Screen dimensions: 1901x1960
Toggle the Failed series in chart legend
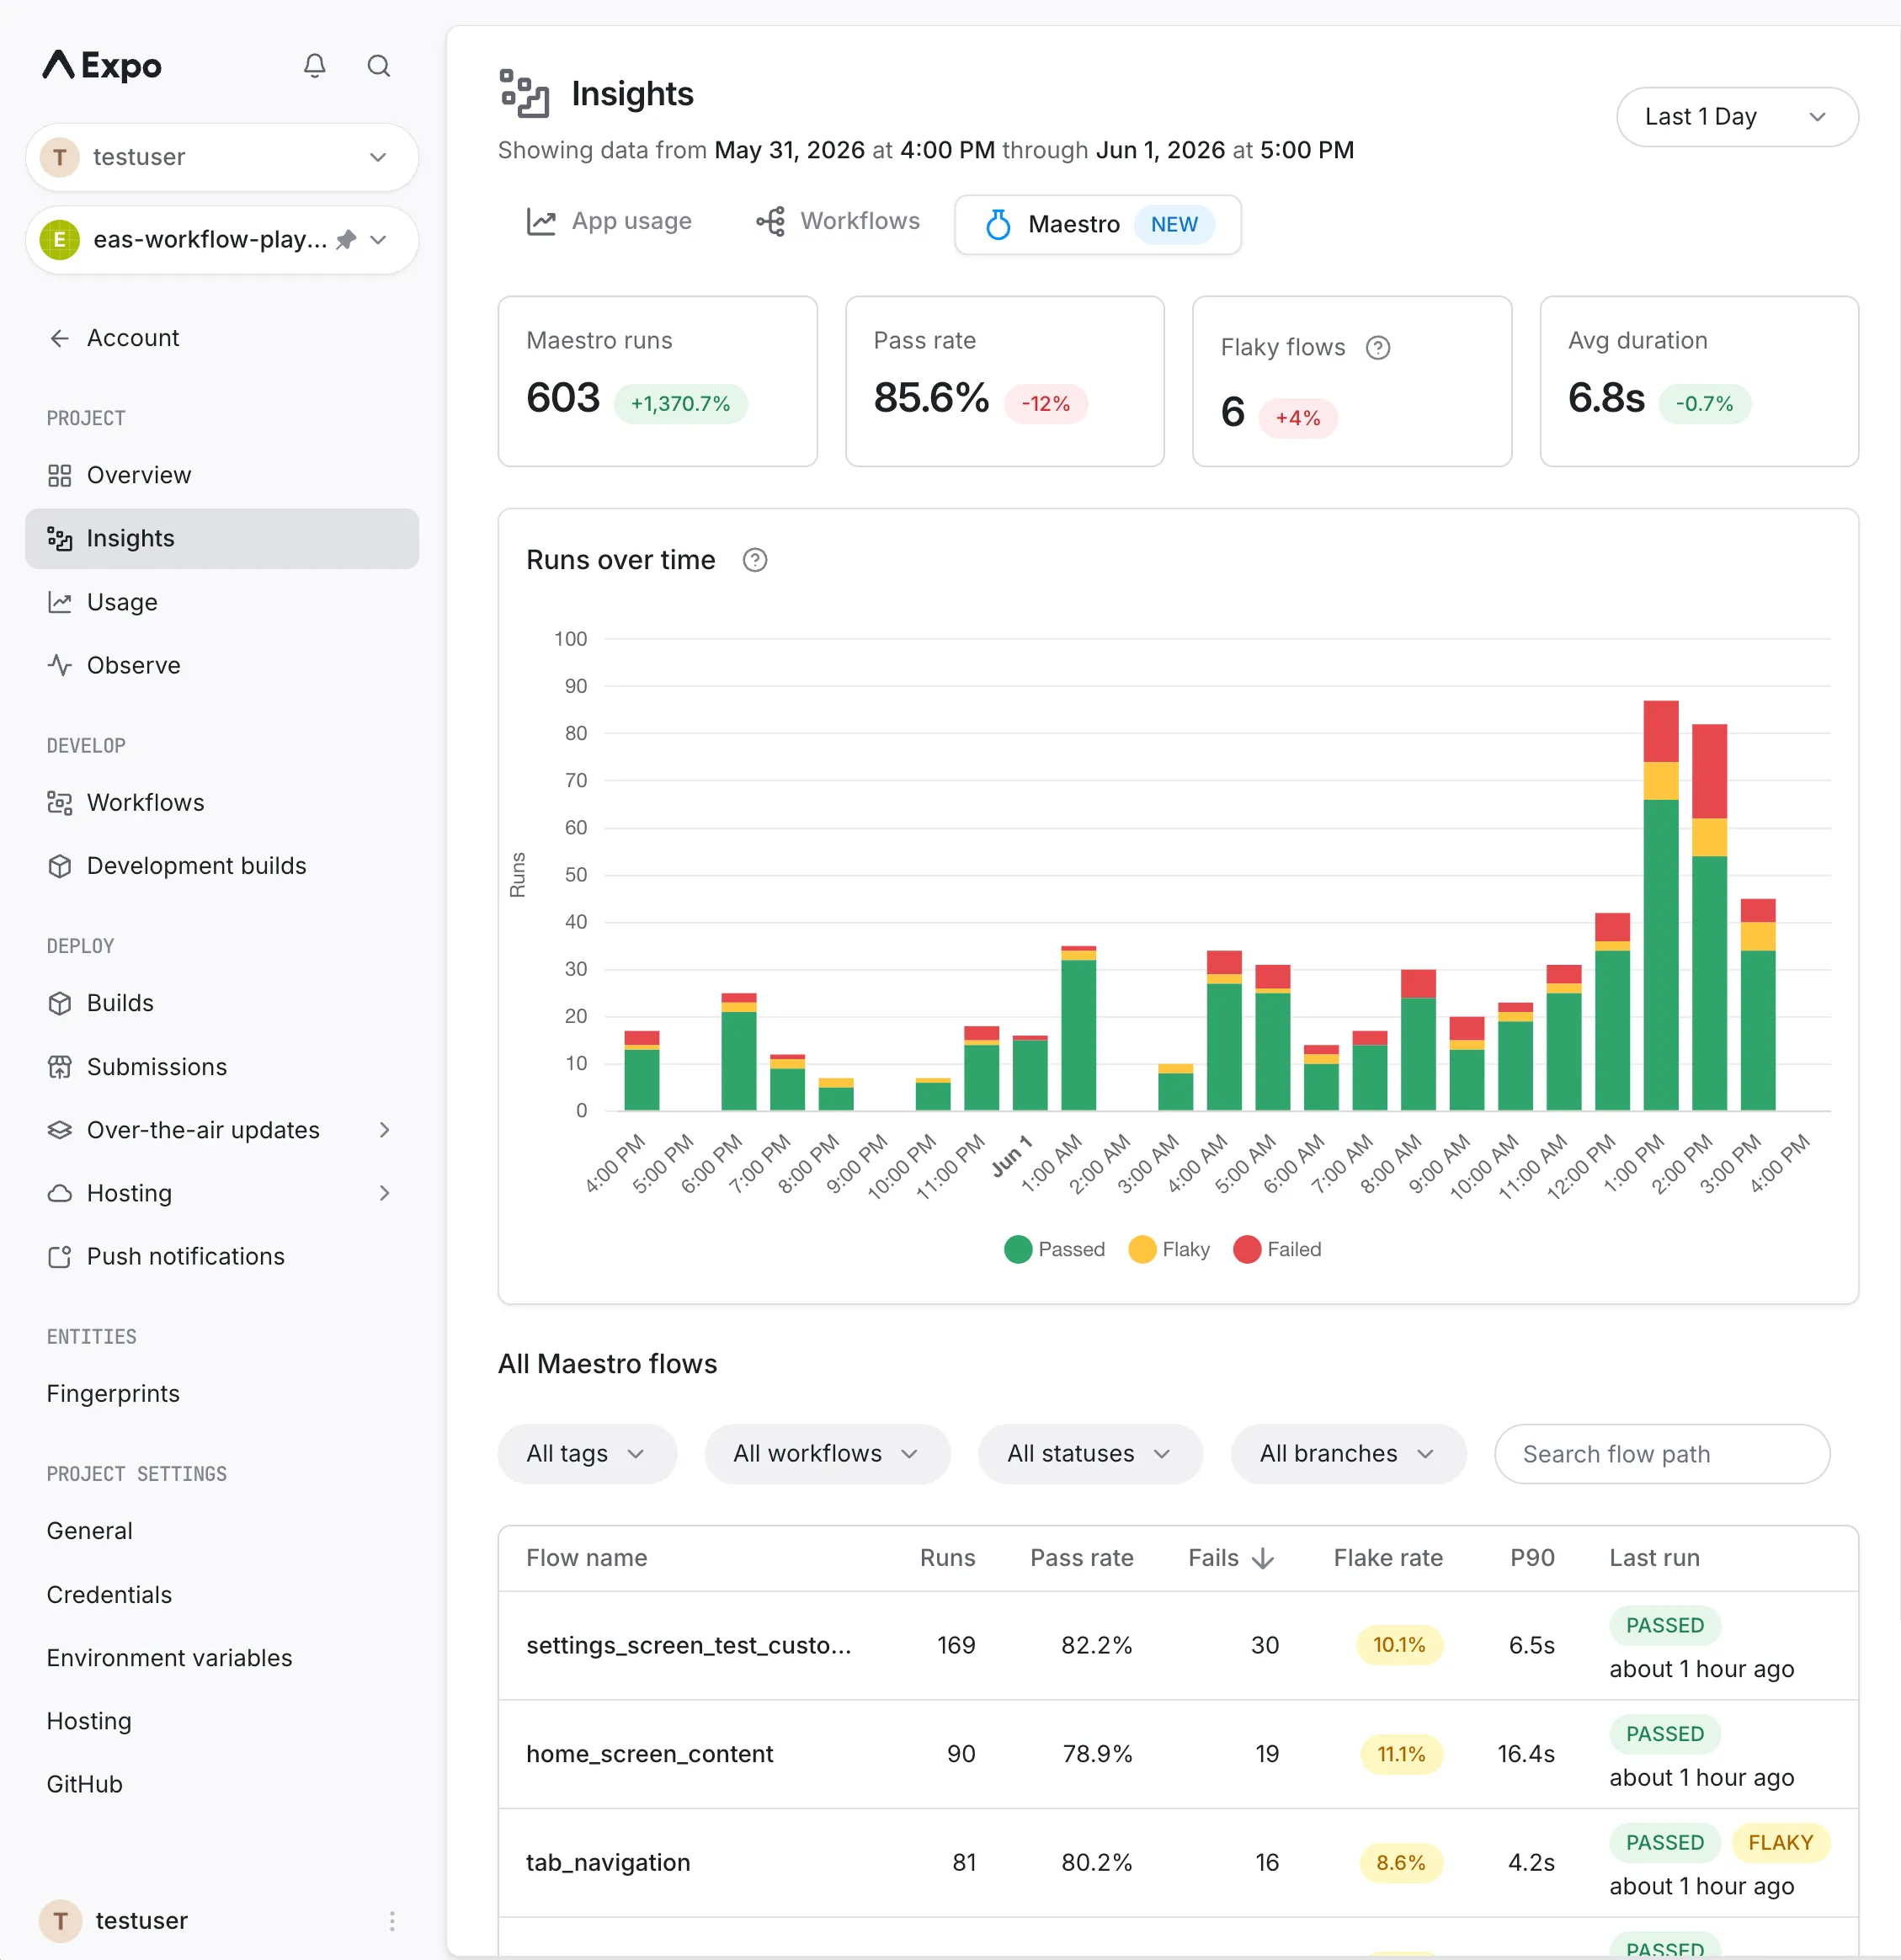1277,1248
